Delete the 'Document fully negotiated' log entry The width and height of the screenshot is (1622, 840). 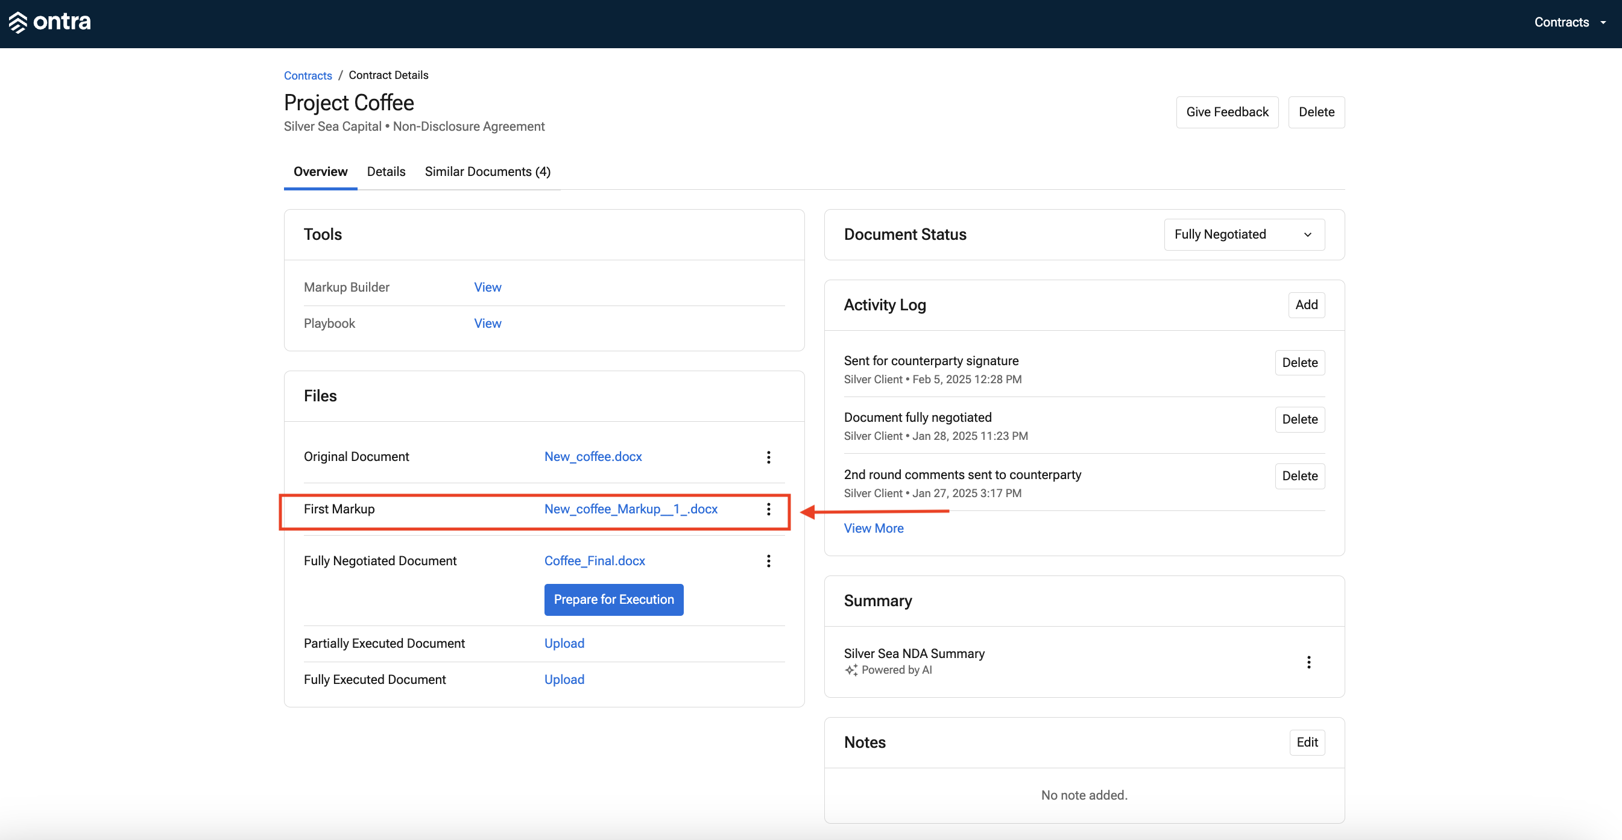pos(1299,419)
